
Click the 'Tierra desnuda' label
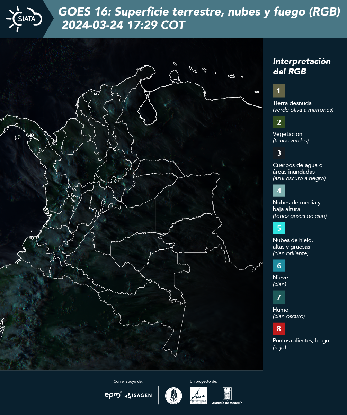pyautogui.click(x=292, y=103)
